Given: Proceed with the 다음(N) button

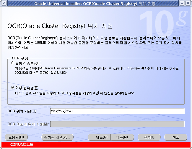Looking at the screenshot, I should click(122, 137).
